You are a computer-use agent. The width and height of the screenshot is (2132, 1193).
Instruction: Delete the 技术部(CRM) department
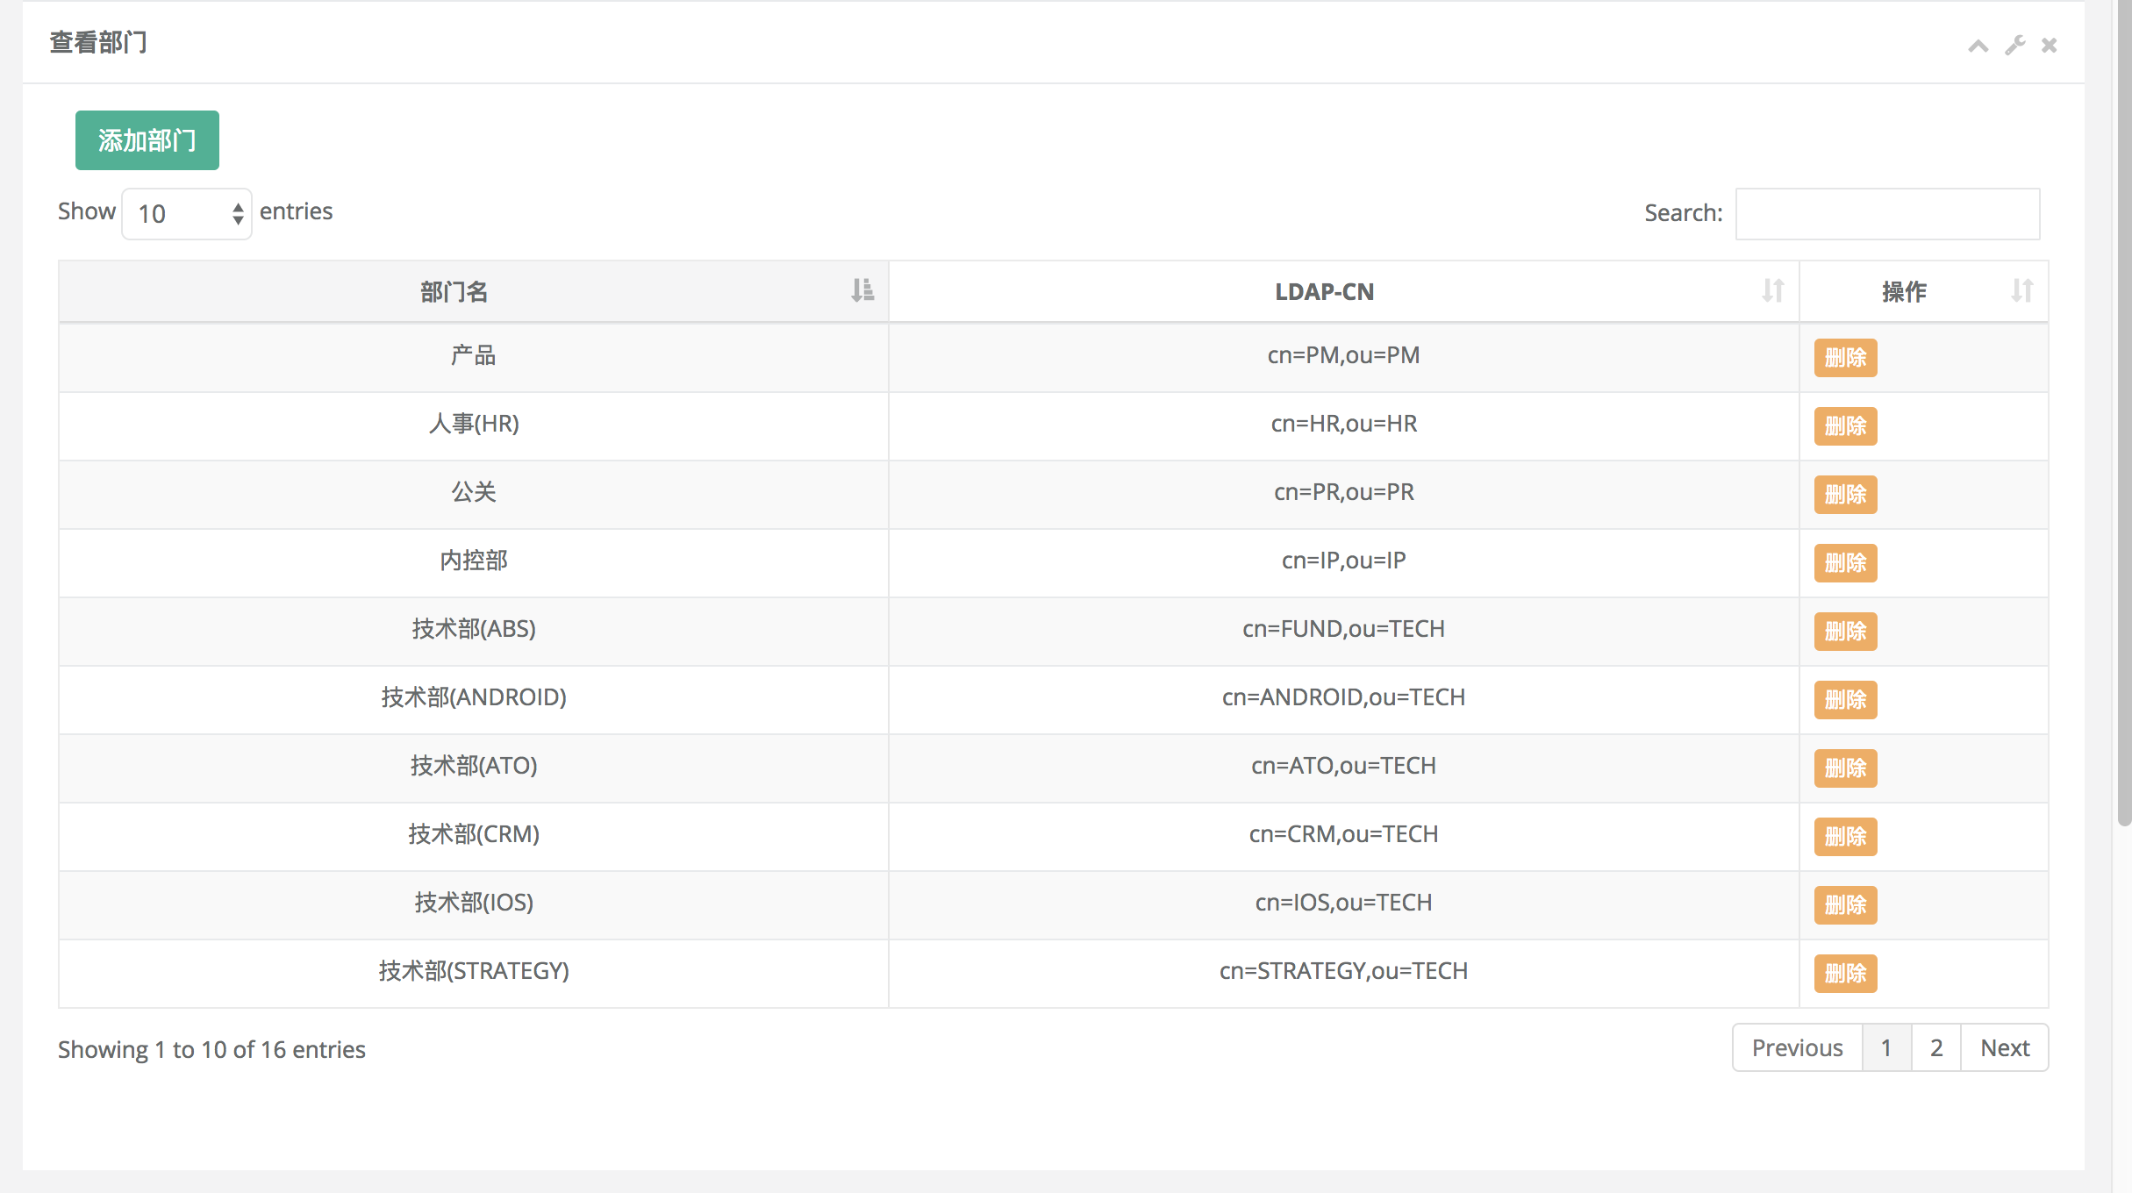pos(1845,837)
